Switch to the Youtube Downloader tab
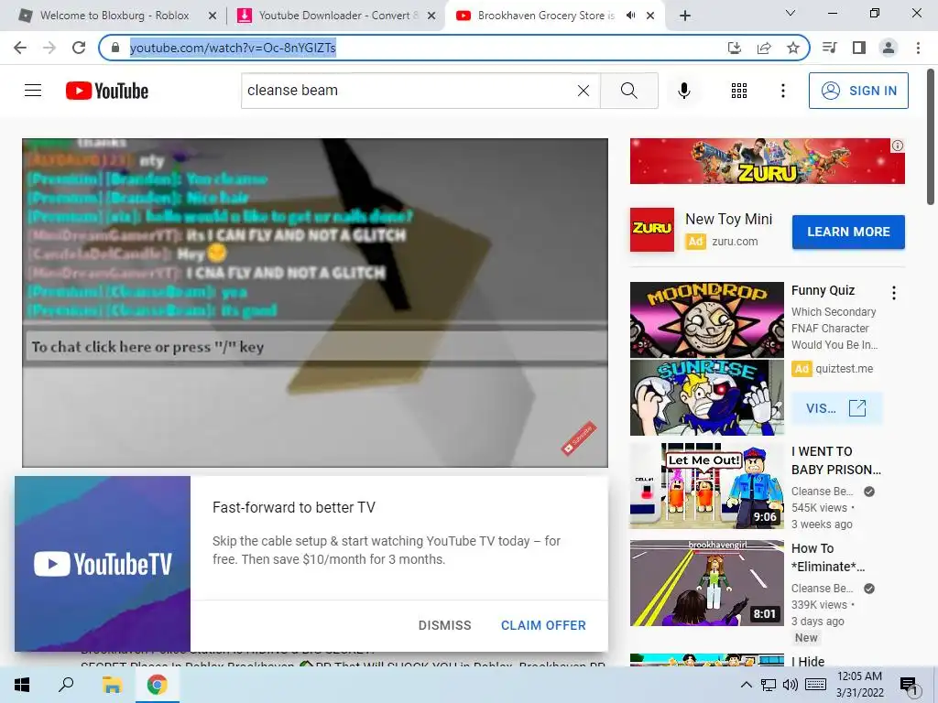Image resolution: width=938 pixels, height=703 pixels. [335, 16]
